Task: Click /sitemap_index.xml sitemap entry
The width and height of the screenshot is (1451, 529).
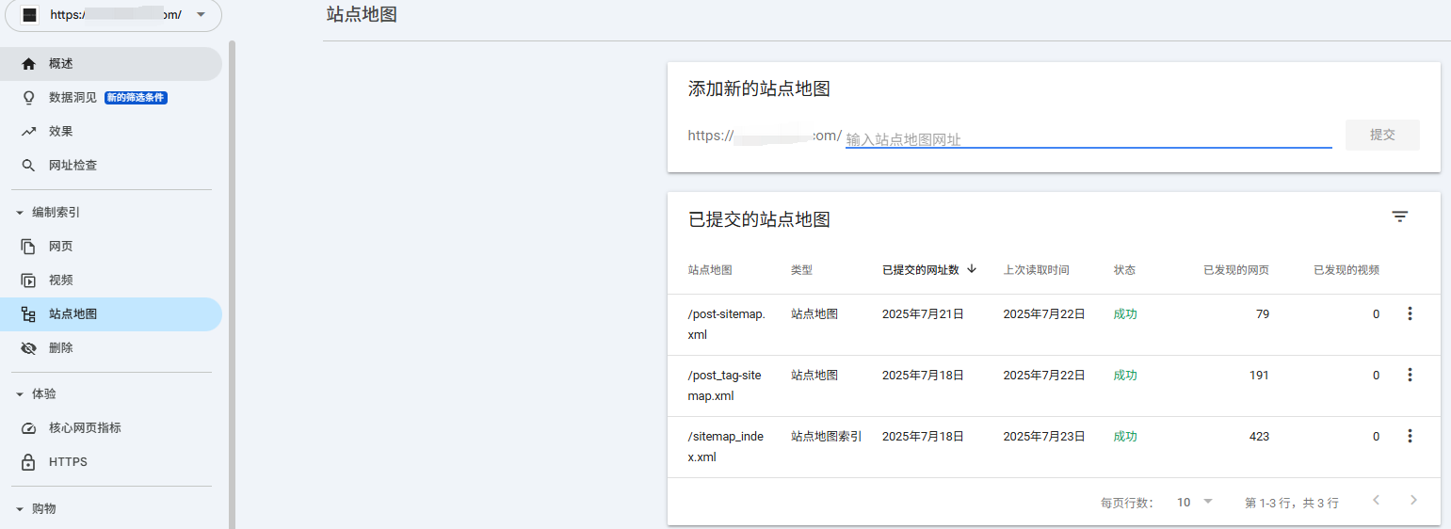Action: coord(726,447)
